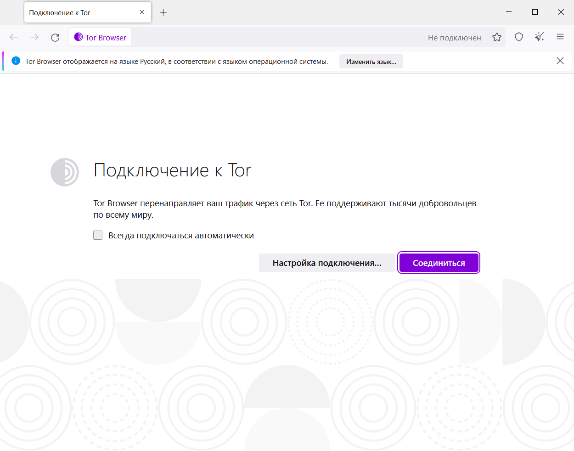574x451 pixels.
Task: Open the hamburger application menu
Action: tap(560, 37)
